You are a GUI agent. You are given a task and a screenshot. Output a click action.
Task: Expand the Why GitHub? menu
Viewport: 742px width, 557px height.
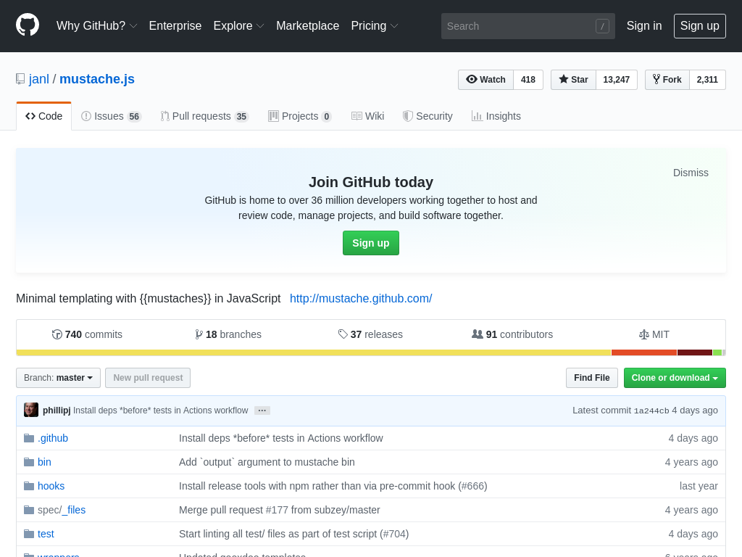coord(96,26)
